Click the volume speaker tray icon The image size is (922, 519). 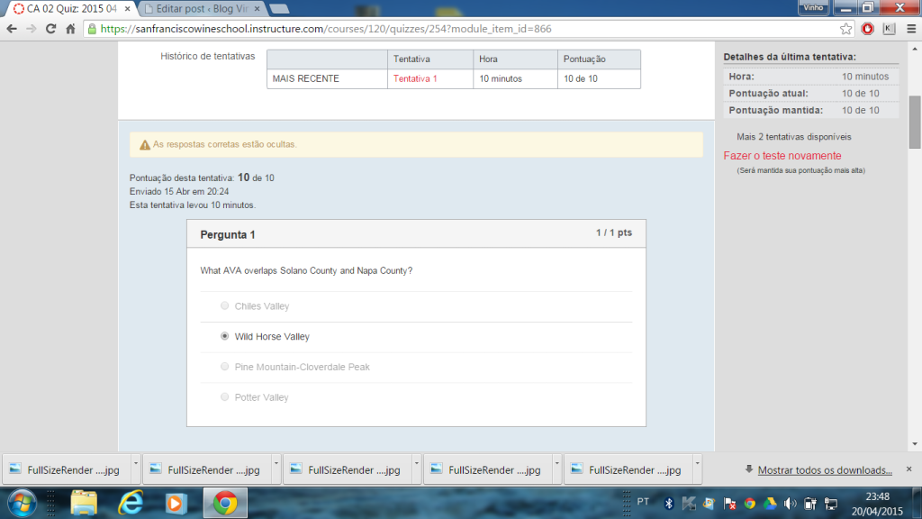(790, 503)
